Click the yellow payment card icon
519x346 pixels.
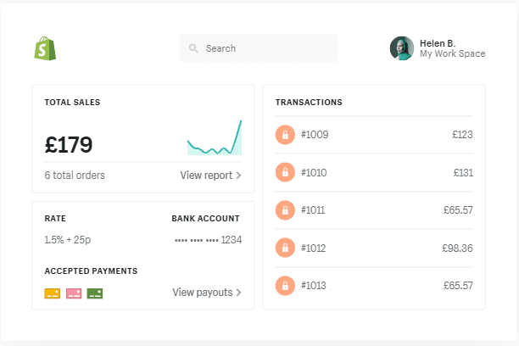tap(53, 293)
